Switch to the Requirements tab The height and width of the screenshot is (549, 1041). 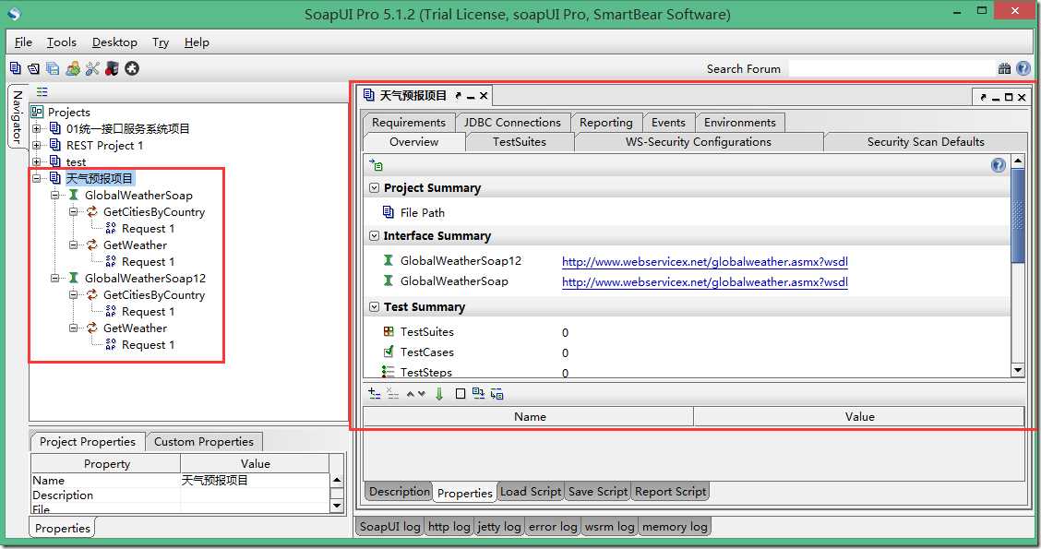click(408, 122)
